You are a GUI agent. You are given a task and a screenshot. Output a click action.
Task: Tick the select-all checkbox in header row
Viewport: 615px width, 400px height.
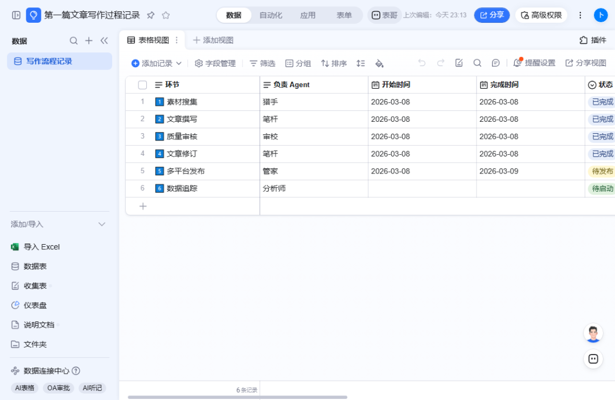tap(143, 85)
